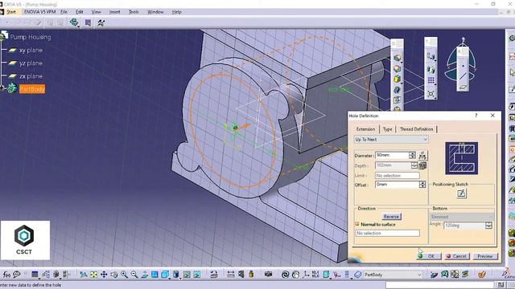Click the yellow-green box icon in floating toolbar
515x289 pixels.
pyautogui.click(x=397, y=79)
